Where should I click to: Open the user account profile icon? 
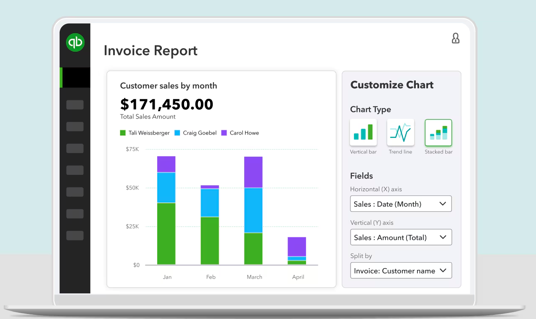tap(455, 39)
